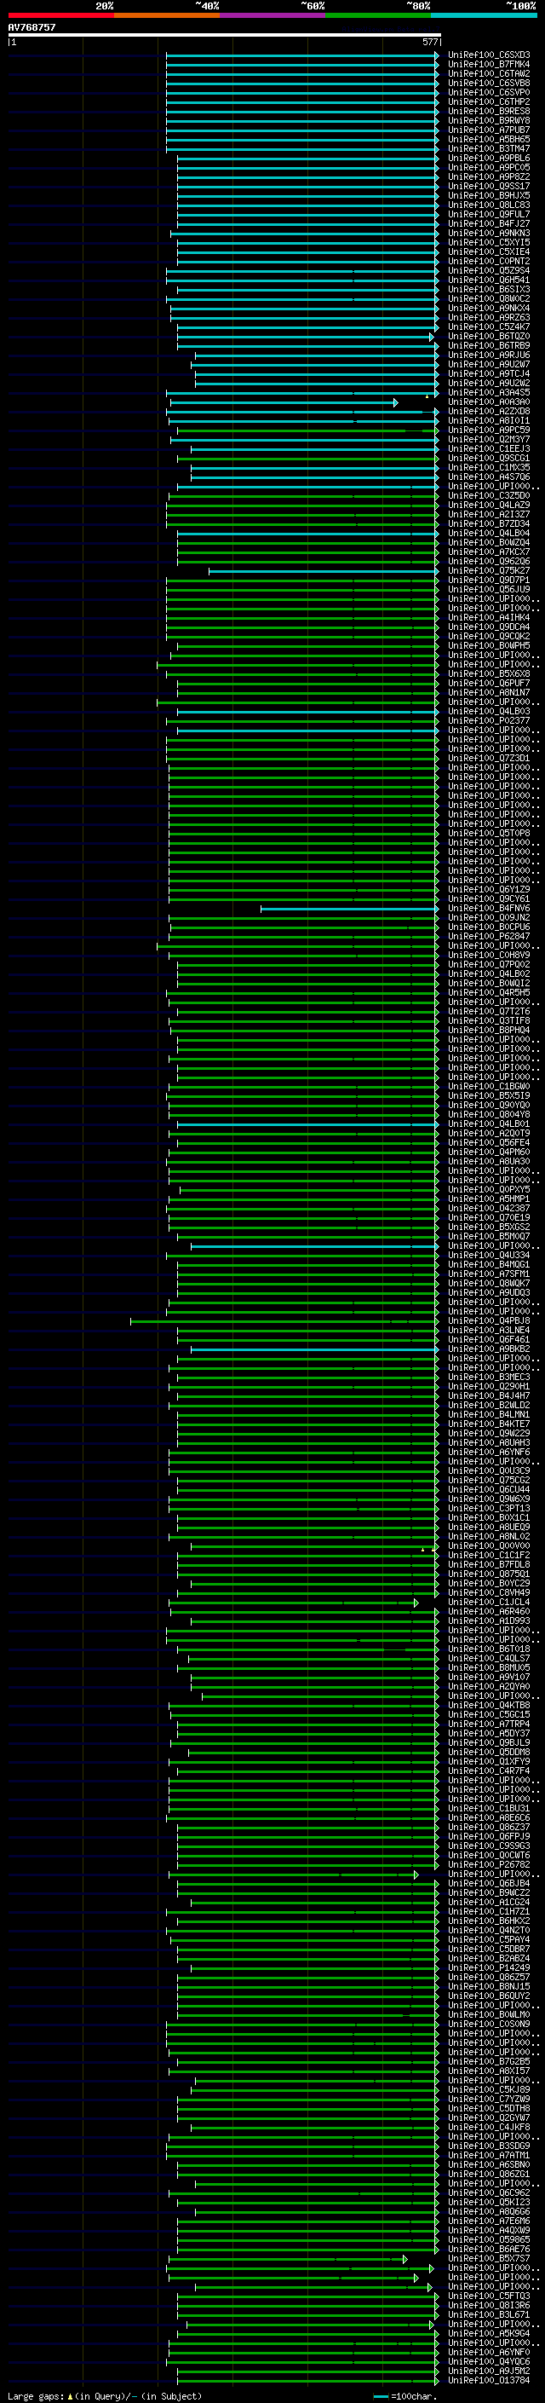Select hit UniRef100_B7FMK4
This screenshot has height=2403, width=545.
(489, 65)
